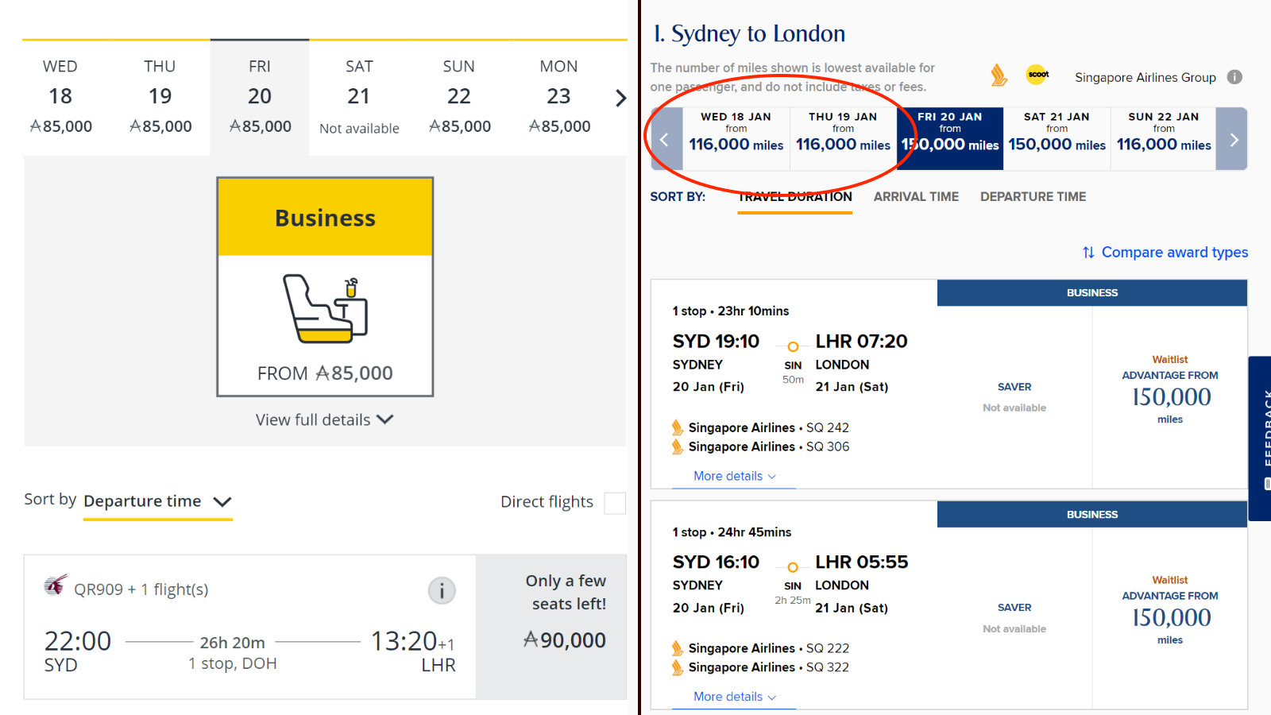
Task: Open the Sort by Departure time dropdown
Action: click(x=157, y=502)
